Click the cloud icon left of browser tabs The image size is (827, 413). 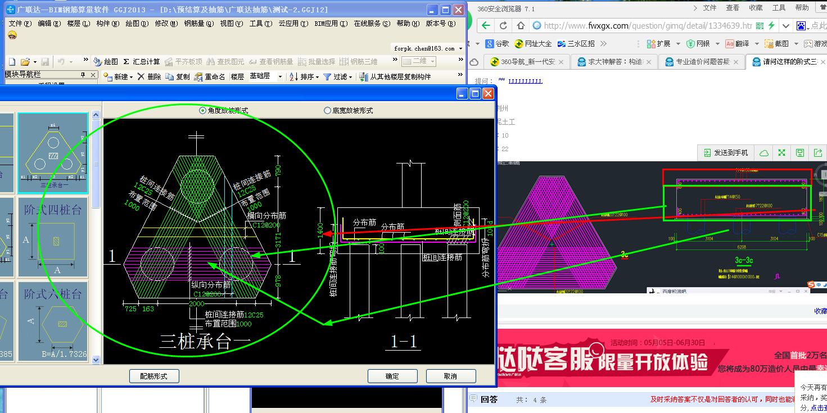click(x=474, y=62)
